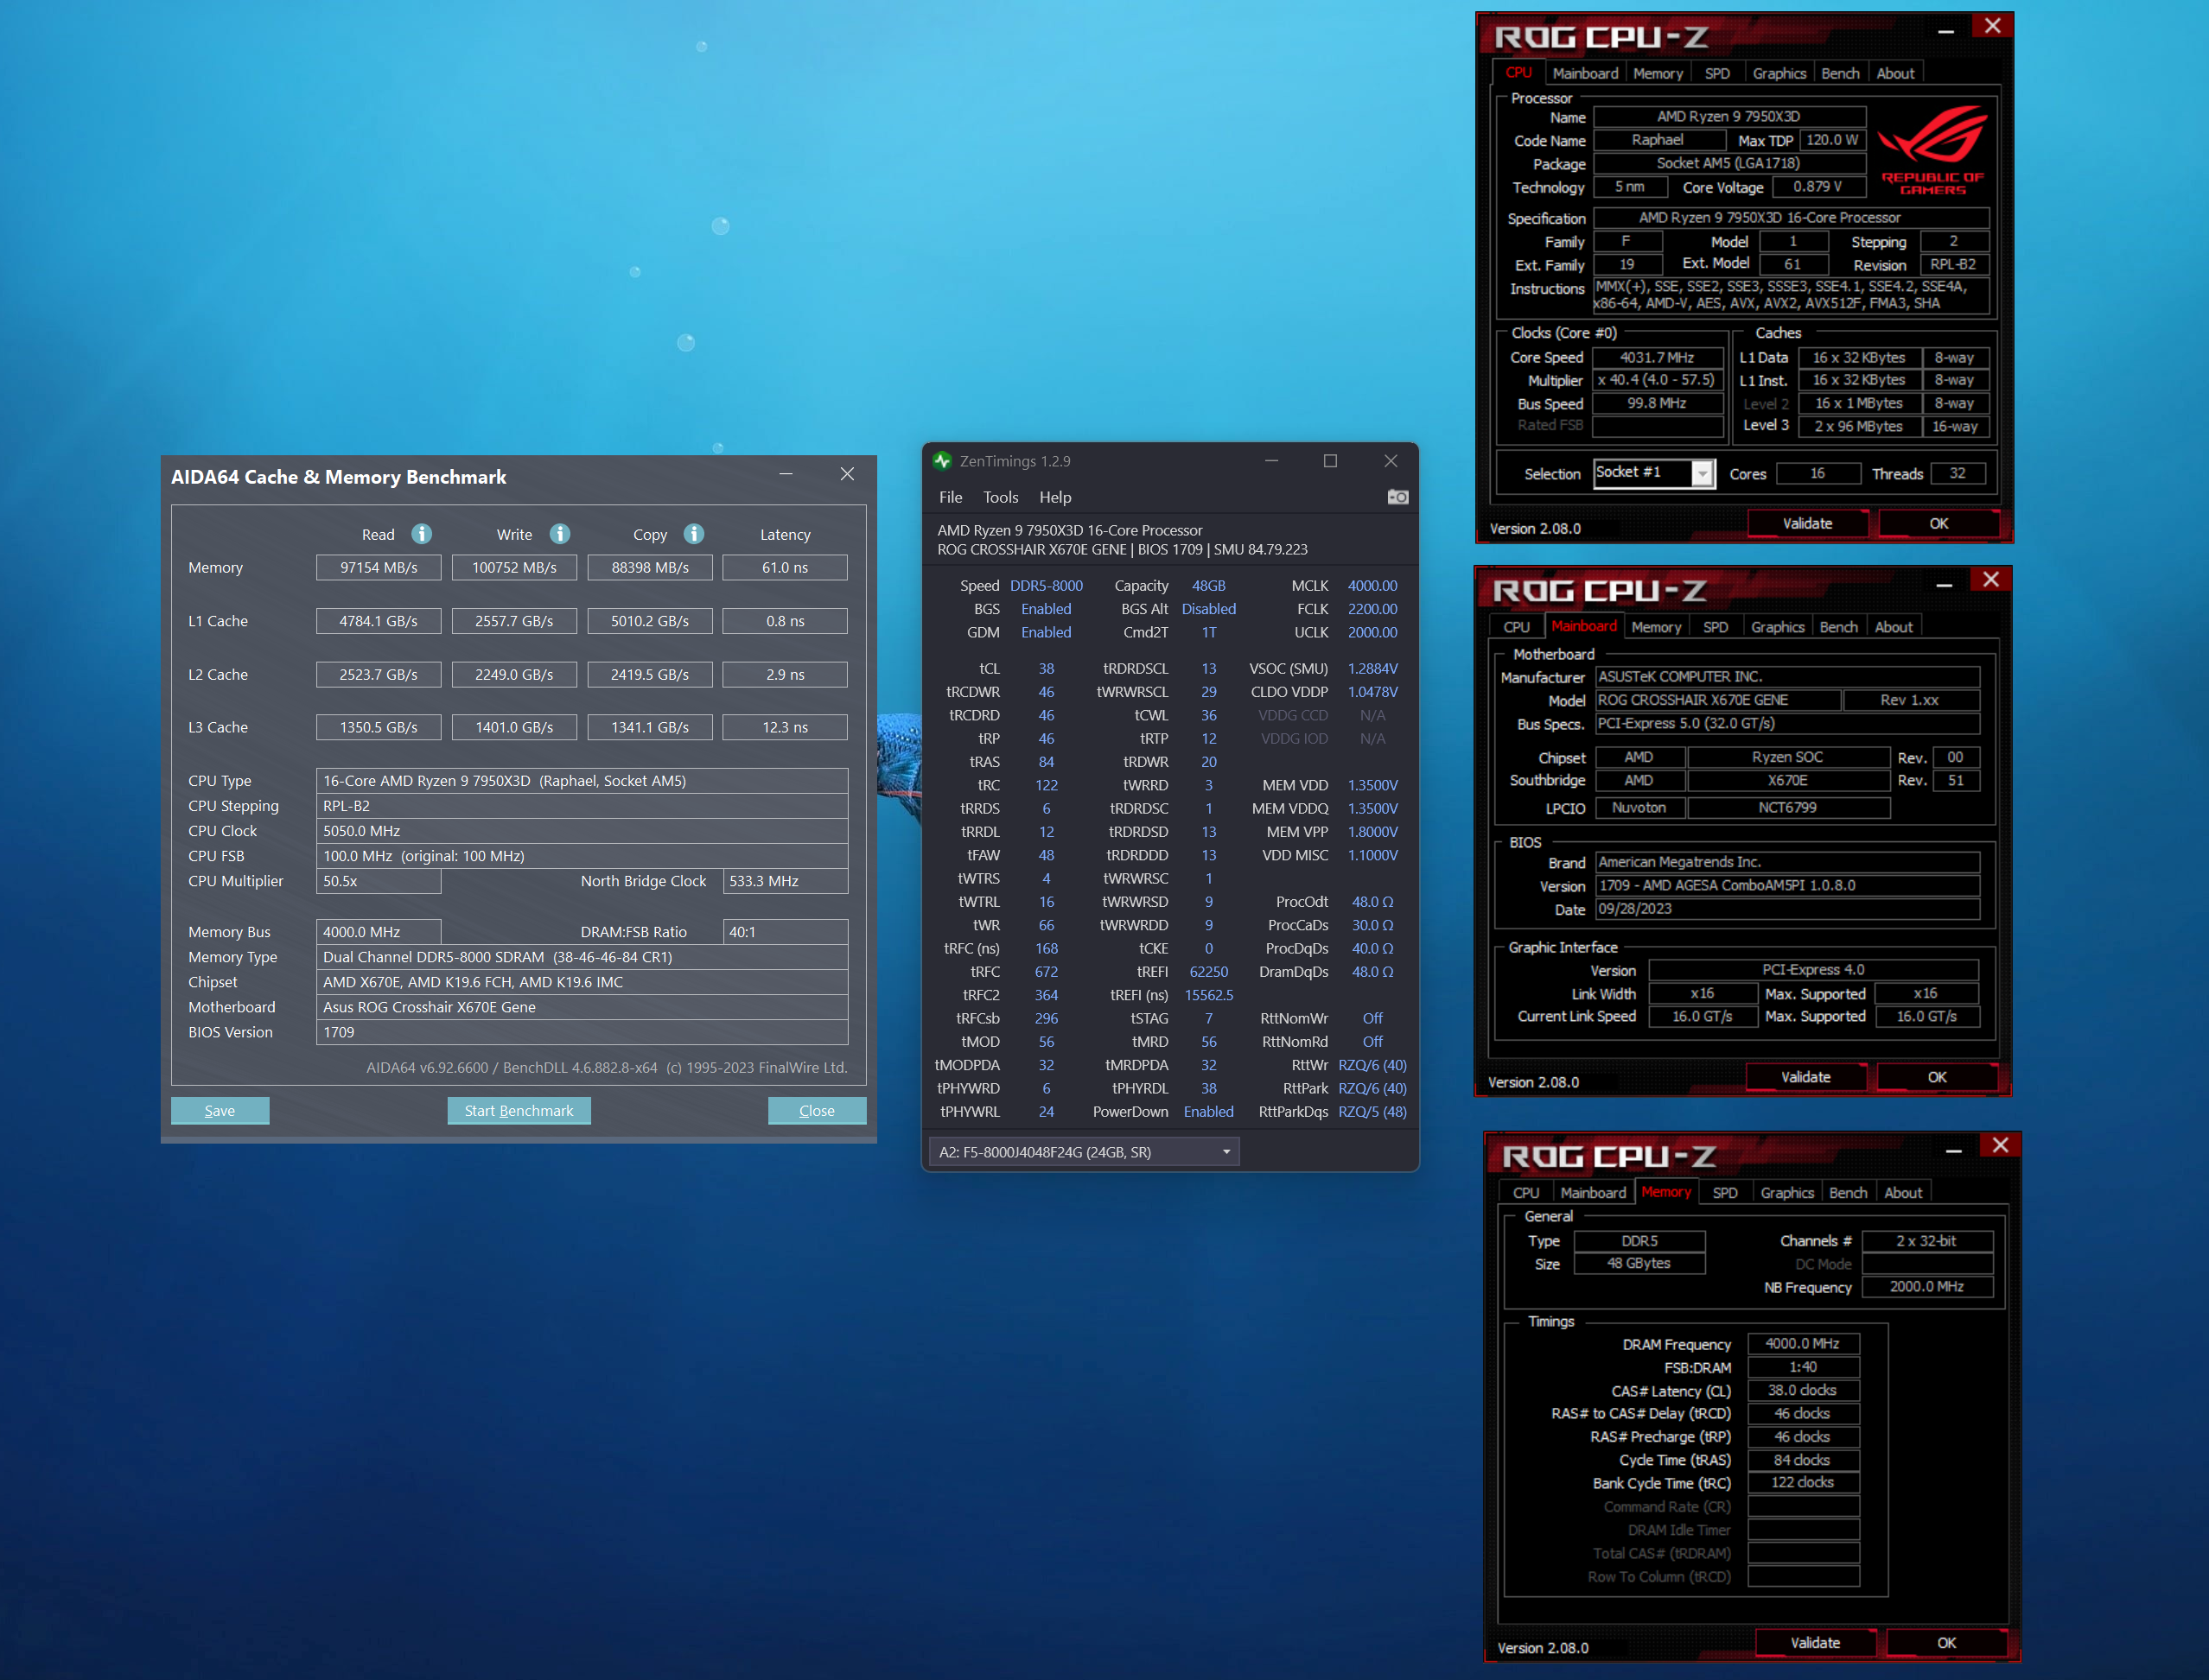Click the VSOC (SMU) 1.2884V value

click(x=1372, y=668)
